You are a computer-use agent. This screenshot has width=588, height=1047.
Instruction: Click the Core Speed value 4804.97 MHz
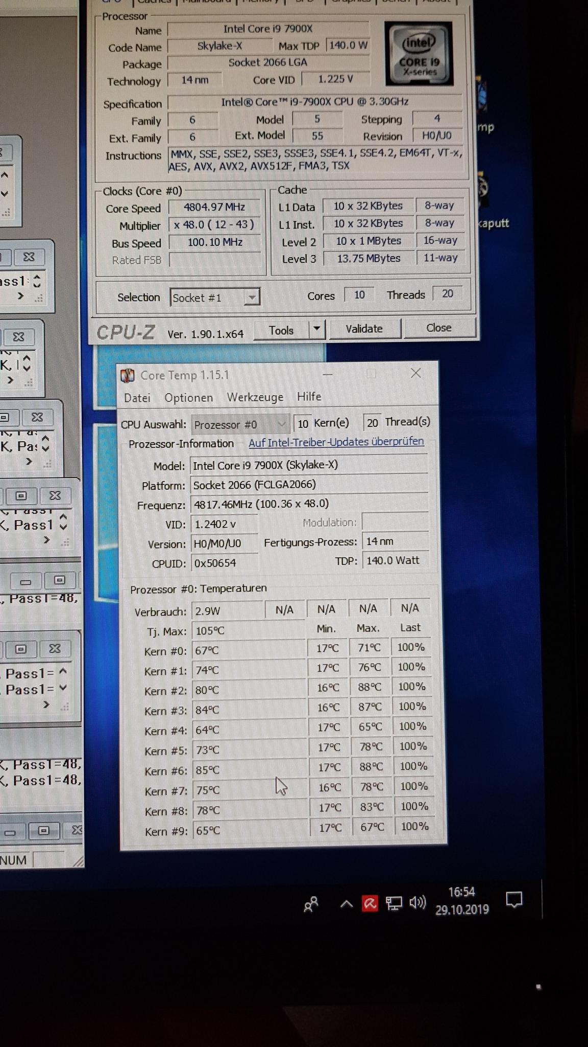[x=214, y=207]
